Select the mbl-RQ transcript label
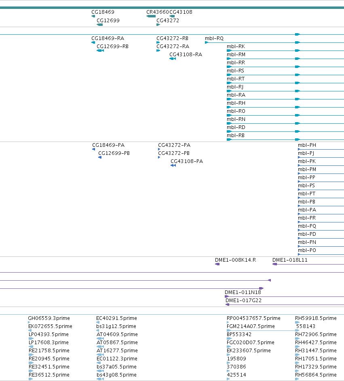344x381 pixels. click(x=214, y=38)
